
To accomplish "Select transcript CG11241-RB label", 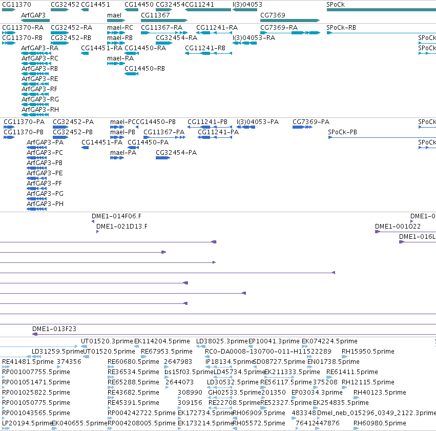I will click(x=205, y=48).
